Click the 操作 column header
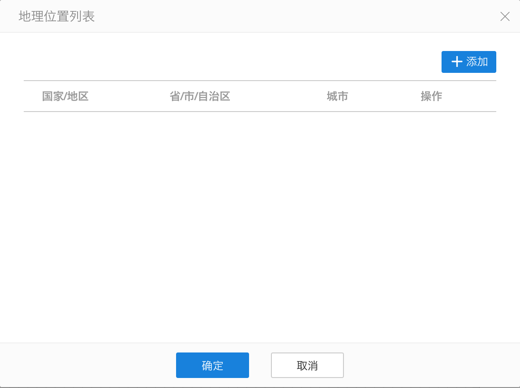This screenshot has height=388, width=520. click(x=431, y=97)
